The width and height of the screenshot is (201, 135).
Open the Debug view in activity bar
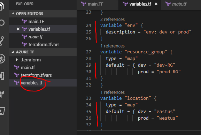coord(2,59)
